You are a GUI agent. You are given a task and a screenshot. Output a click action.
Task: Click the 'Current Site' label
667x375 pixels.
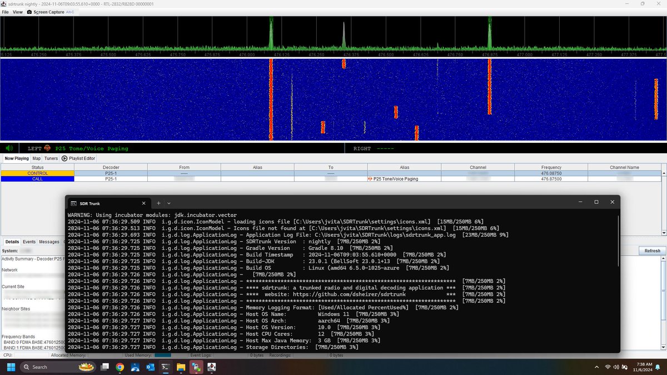point(13,287)
